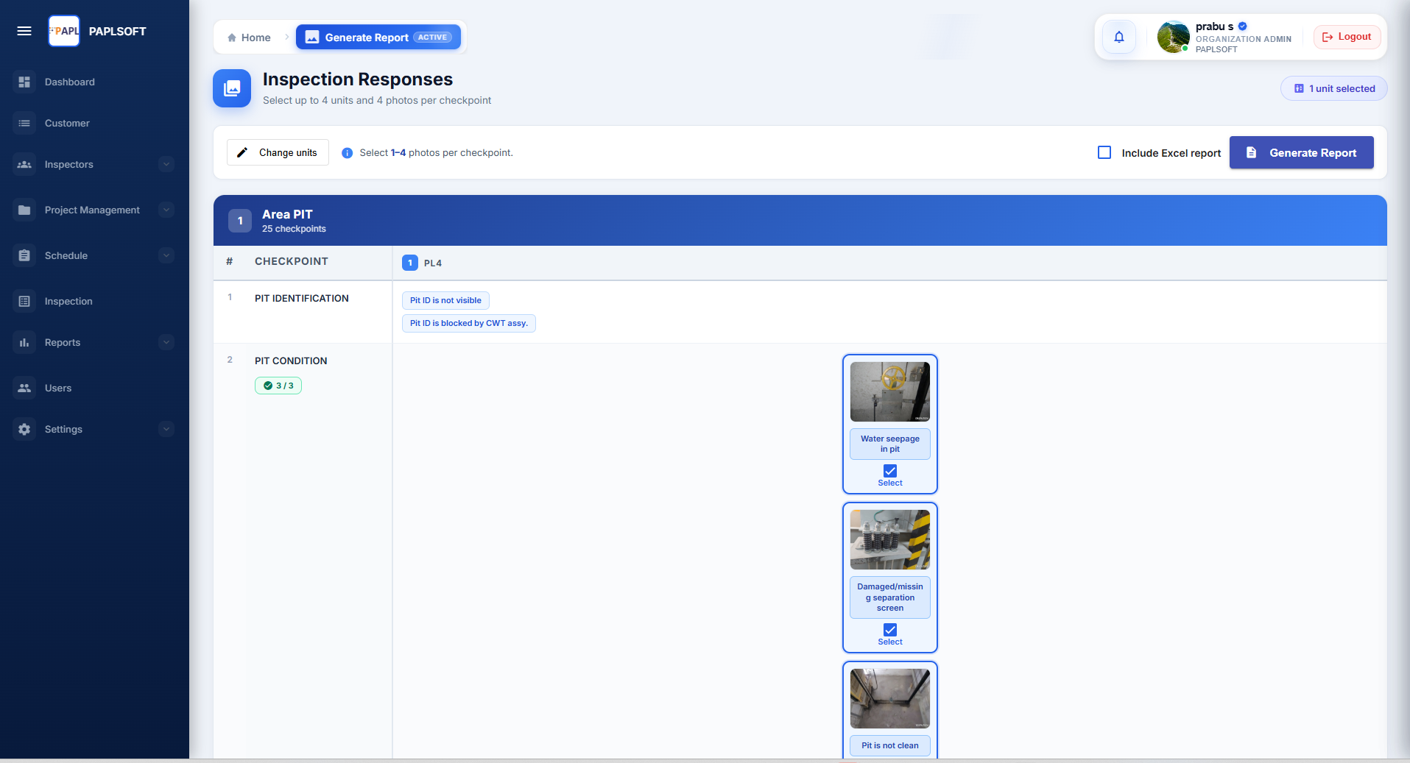The width and height of the screenshot is (1410, 763).
Task: Click the Dashboard grid icon
Action: point(24,82)
